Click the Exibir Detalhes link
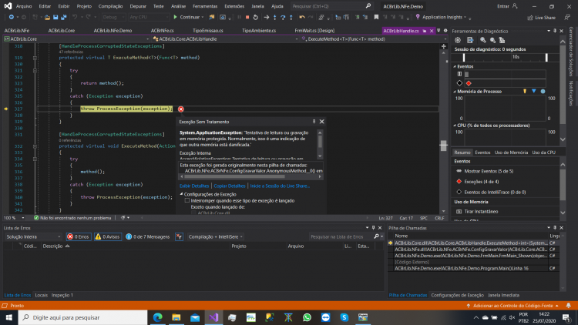Viewport: 578px width, 325px height. pyautogui.click(x=194, y=186)
